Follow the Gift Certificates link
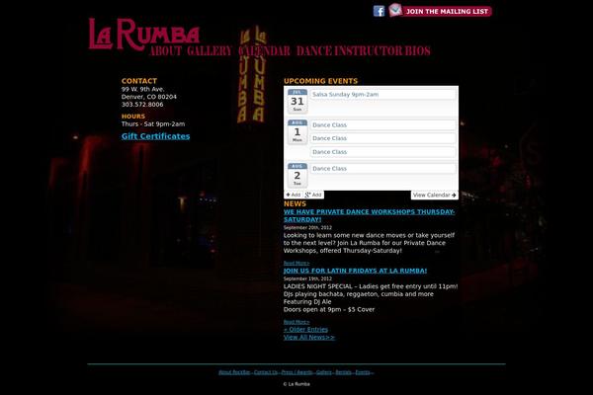 click(x=155, y=136)
